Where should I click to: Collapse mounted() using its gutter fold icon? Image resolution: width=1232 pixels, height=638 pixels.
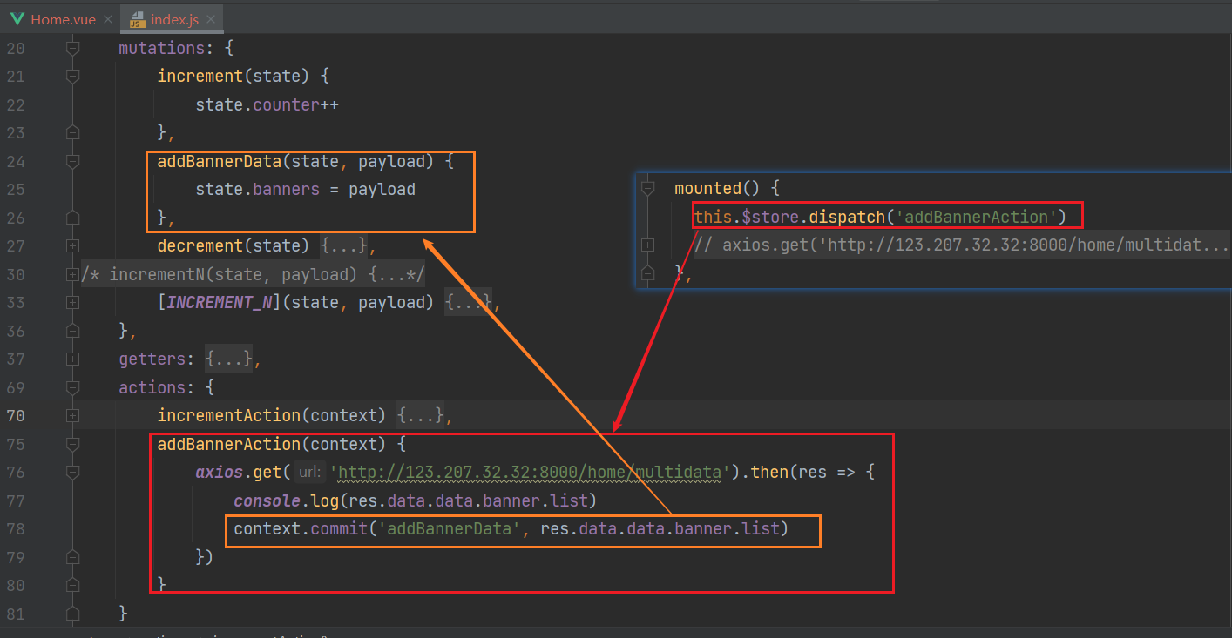click(x=647, y=188)
